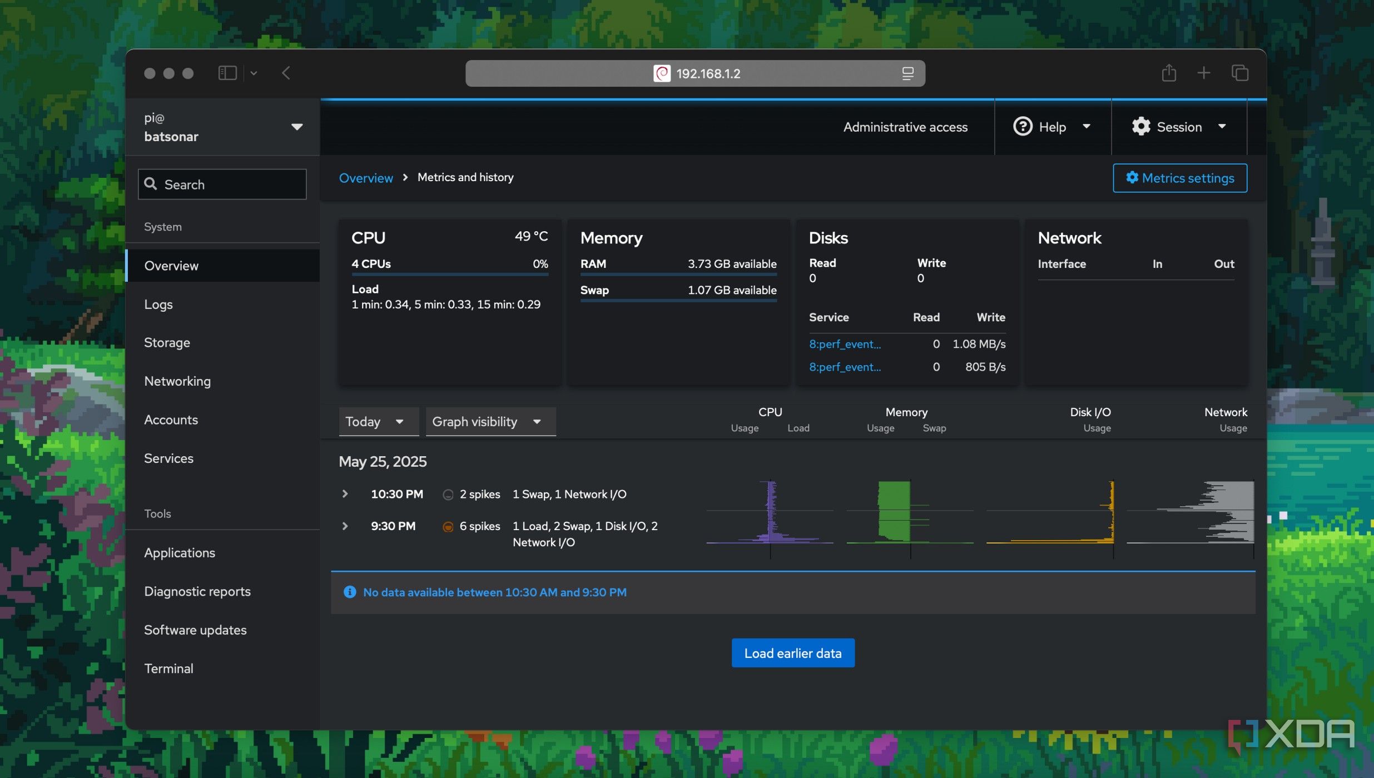Open the Graph visibility dropdown
1374x778 pixels.
click(490, 421)
